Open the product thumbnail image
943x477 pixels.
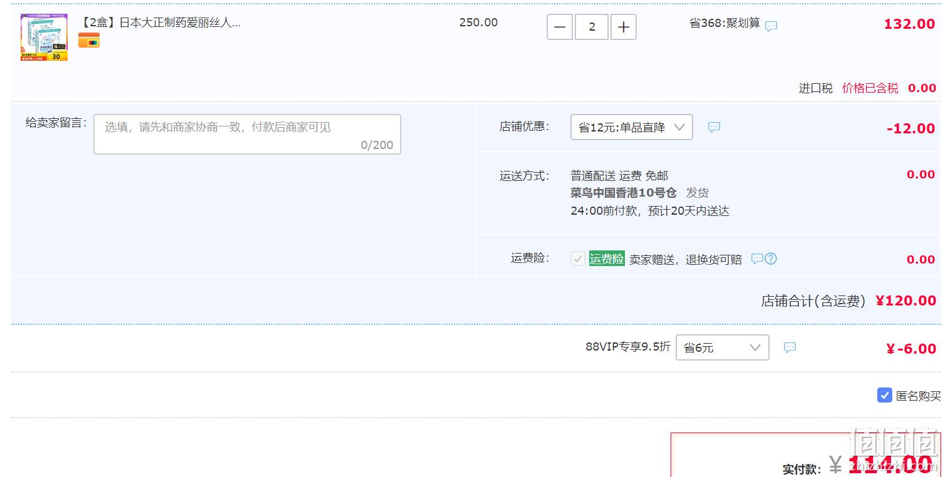44,38
